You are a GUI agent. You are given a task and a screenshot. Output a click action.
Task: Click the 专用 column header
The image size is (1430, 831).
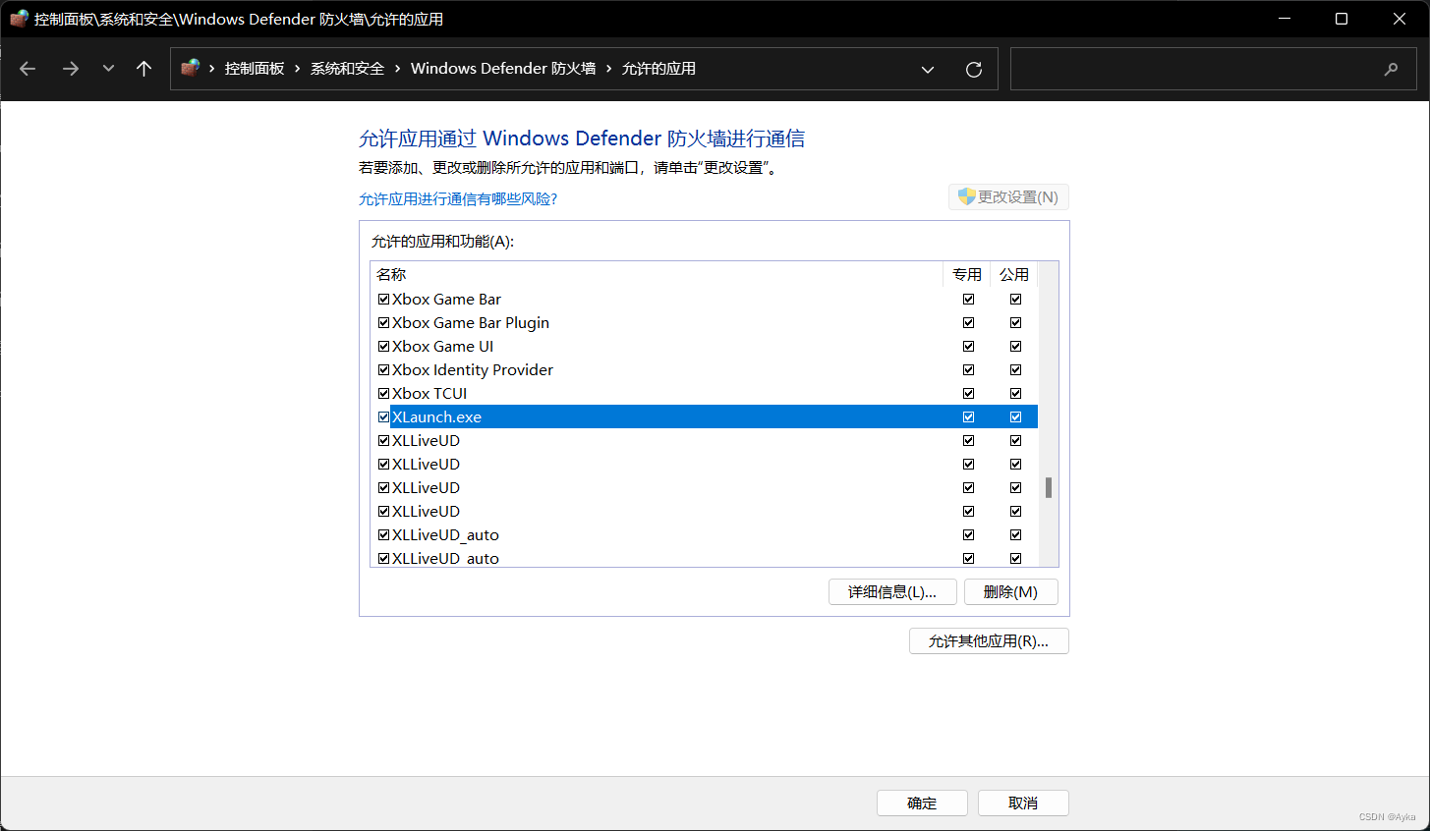[967, 274]
